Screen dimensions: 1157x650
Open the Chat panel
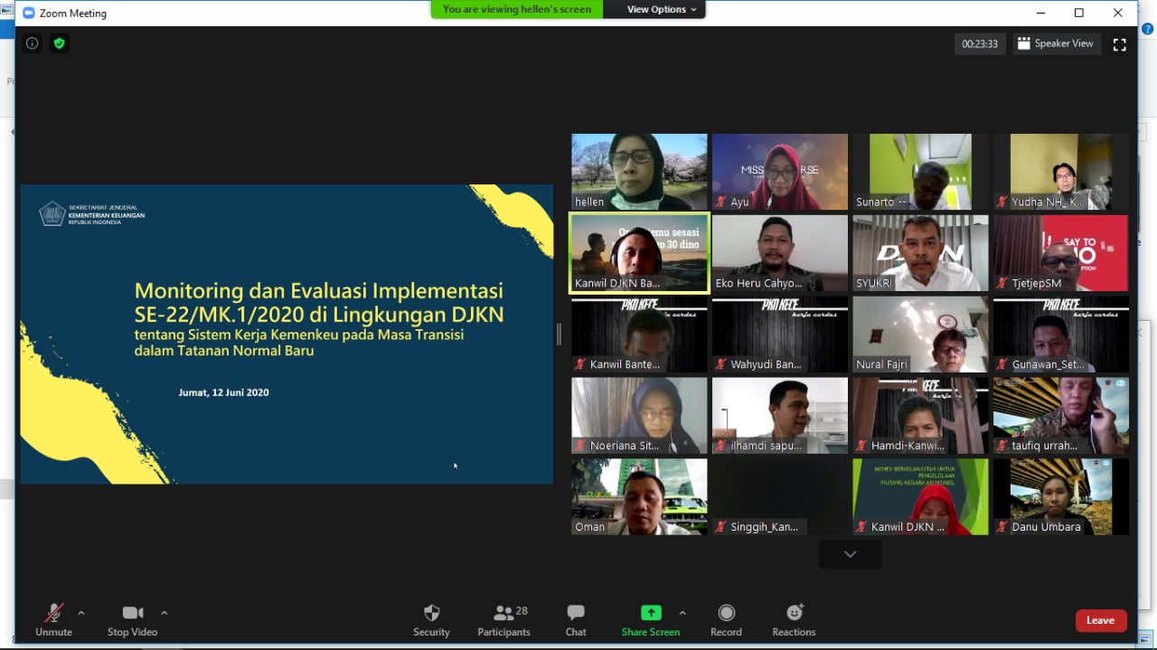[576, 619]
